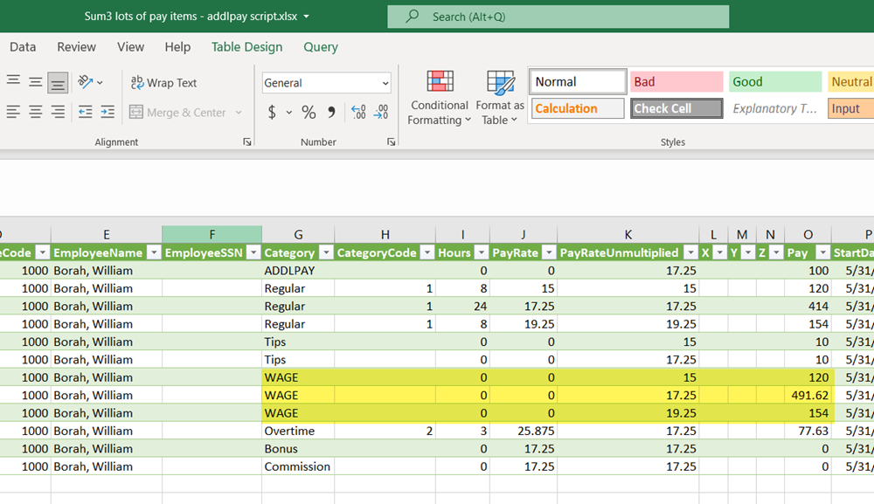Toggle Center horizontal text alignment

[x=36, y=112]
